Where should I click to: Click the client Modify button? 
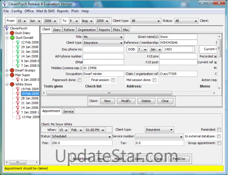pos(126,101)
